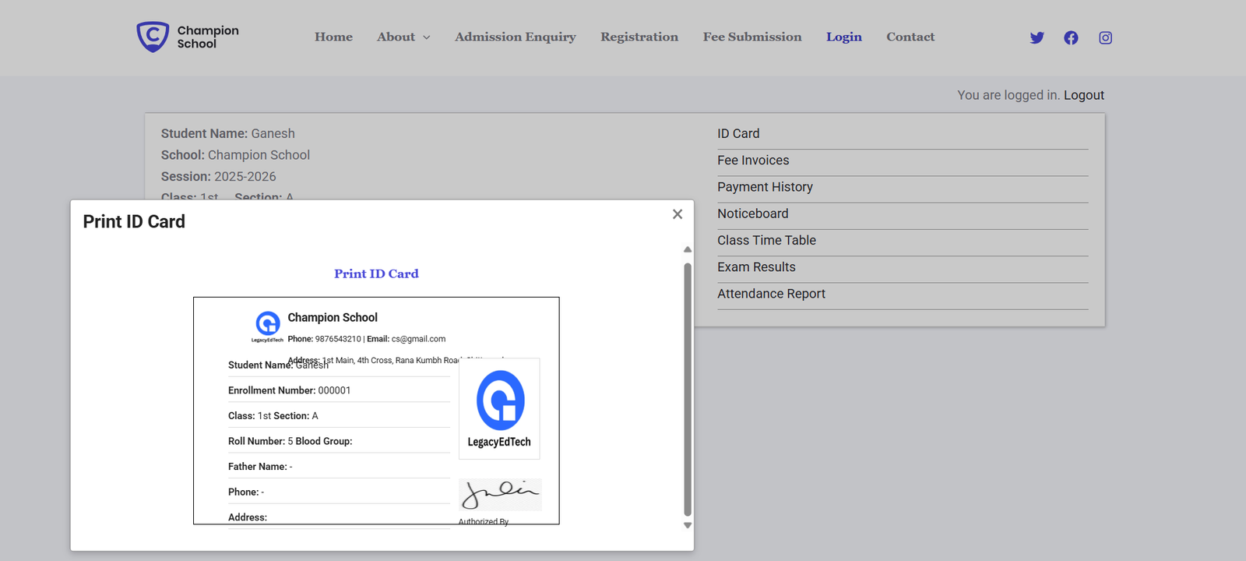Go to the Home page
The width and height of the screenshot is (1246, 561).
pyautogui.click(x=333, y=37)
